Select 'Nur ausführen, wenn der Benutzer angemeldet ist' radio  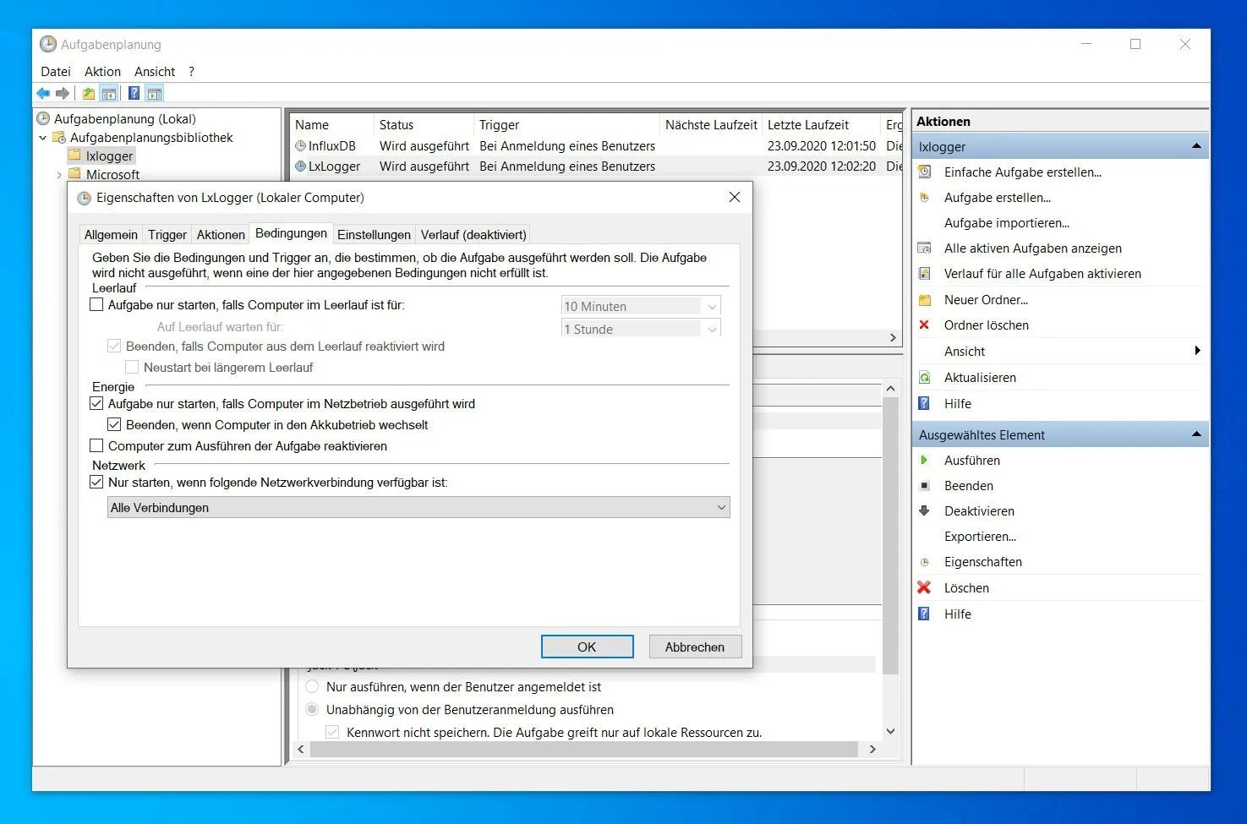(313, 687)
